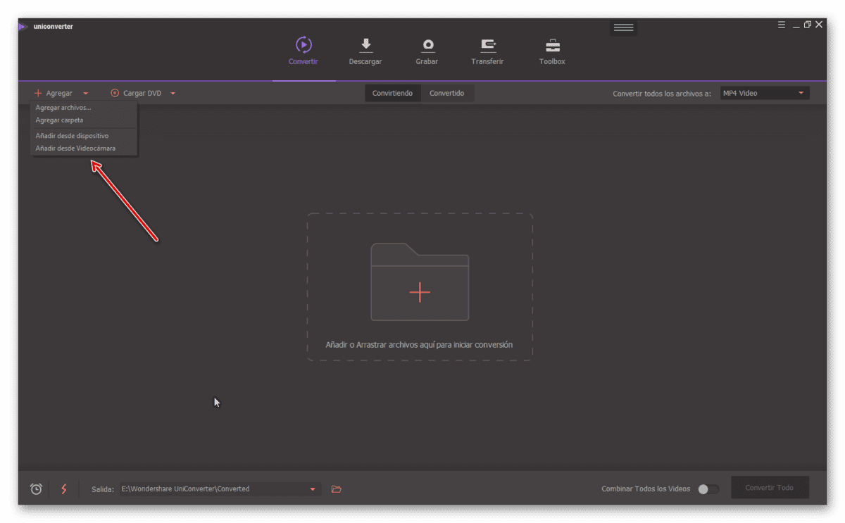The image size is (845, 523).
Task: Click the plus folder drop area
Action: tap(420, 287)
